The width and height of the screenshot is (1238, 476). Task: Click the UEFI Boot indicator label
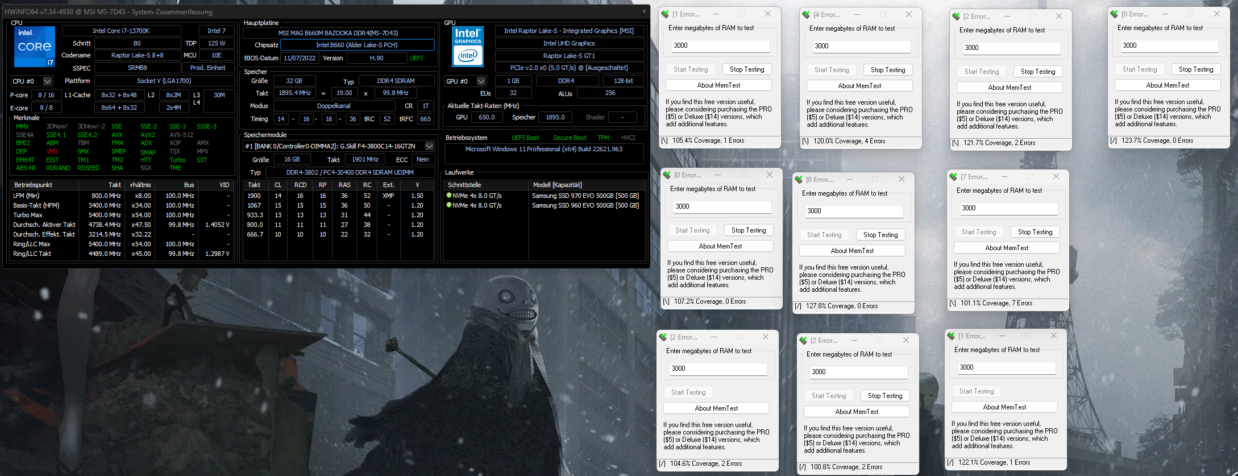(525, 138)
